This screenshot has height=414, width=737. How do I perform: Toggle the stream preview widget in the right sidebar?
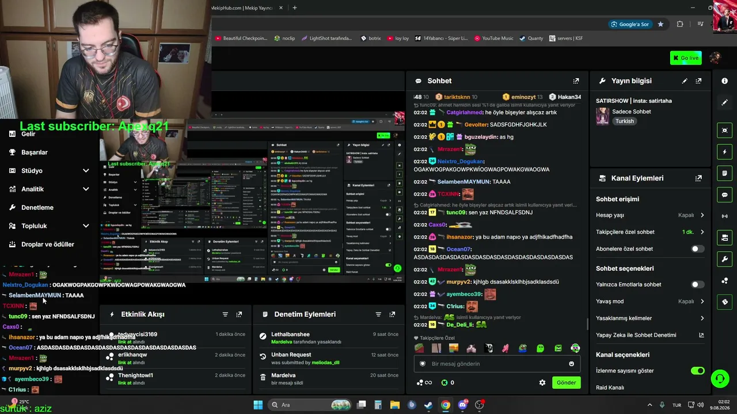[724, 131]
